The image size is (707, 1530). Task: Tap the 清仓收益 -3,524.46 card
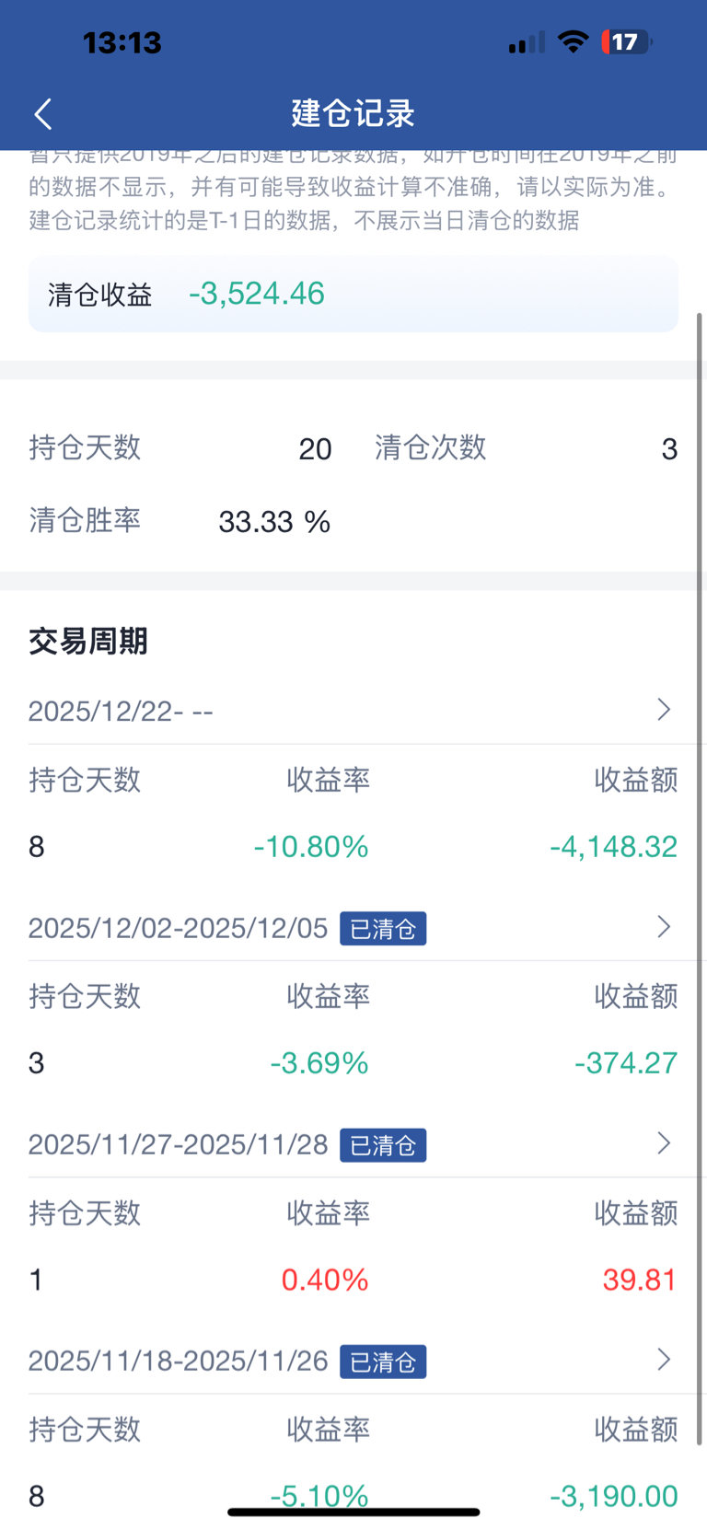[x=353, y=295]
